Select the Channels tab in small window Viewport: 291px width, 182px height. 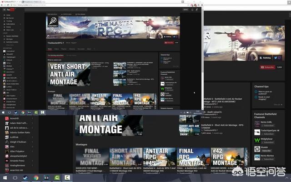(x=72, y=49)
